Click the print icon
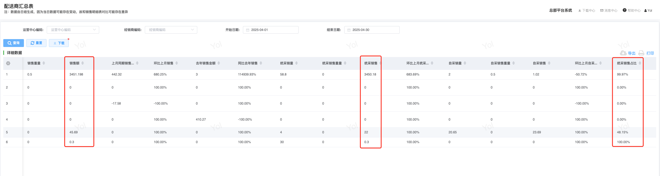 641,53
